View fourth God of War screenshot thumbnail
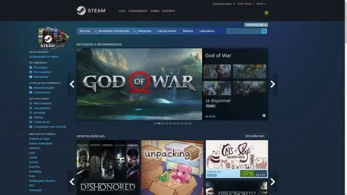Image resolution: width=347 pixels, height=195 pixels. 250,88
